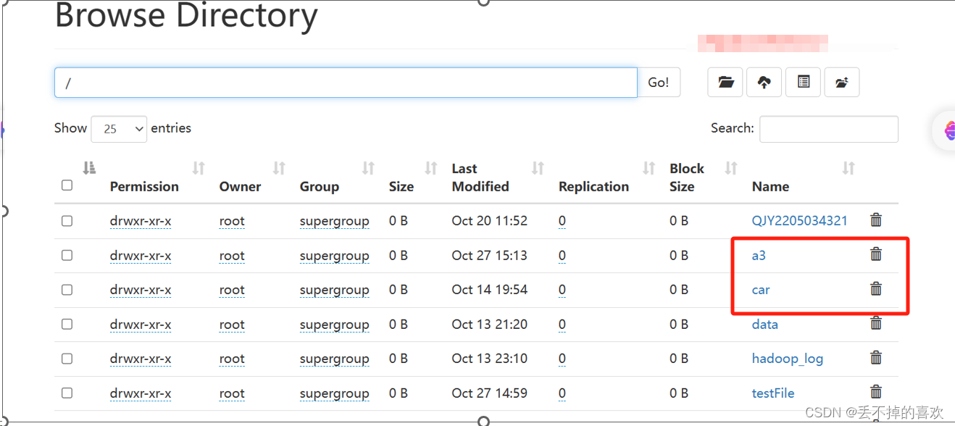Click the upload files cloud icon
Viewport: 955px width, 426px height.
(764, 83)
